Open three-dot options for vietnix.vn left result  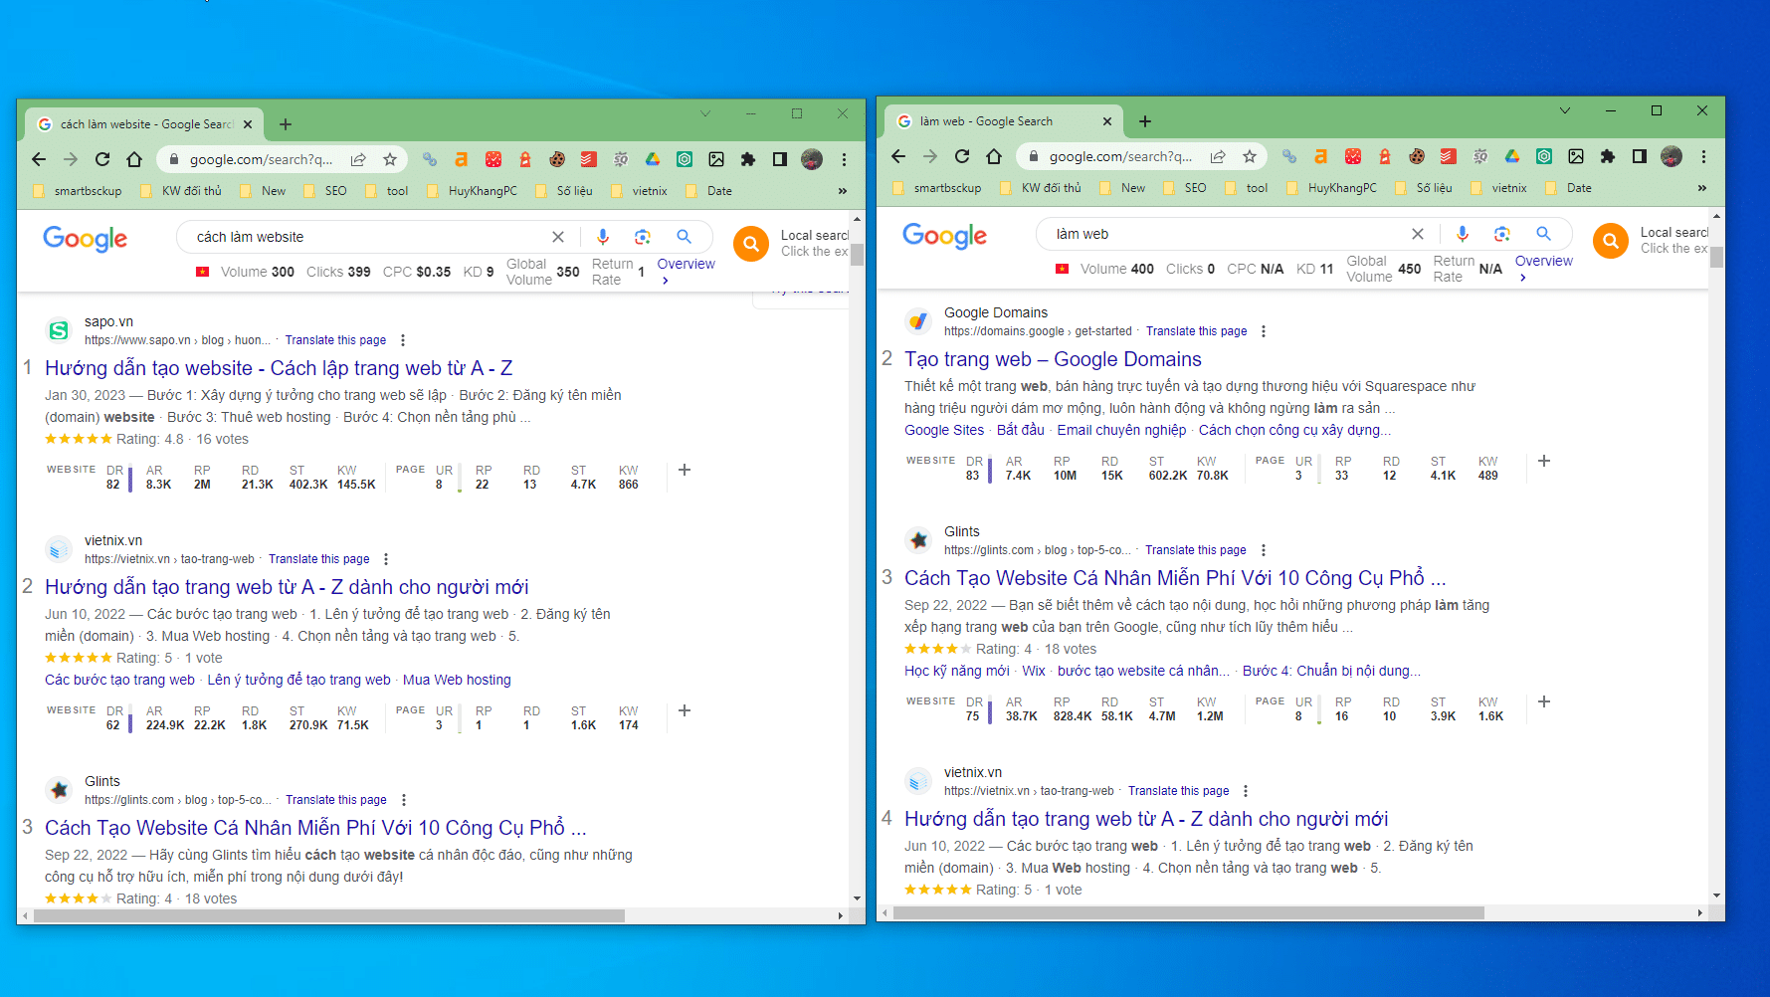click(386, 559)
